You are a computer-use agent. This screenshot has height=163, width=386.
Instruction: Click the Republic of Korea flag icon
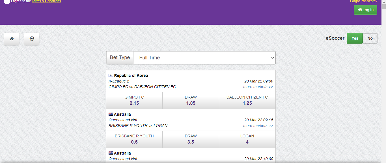tap(111, 75)
